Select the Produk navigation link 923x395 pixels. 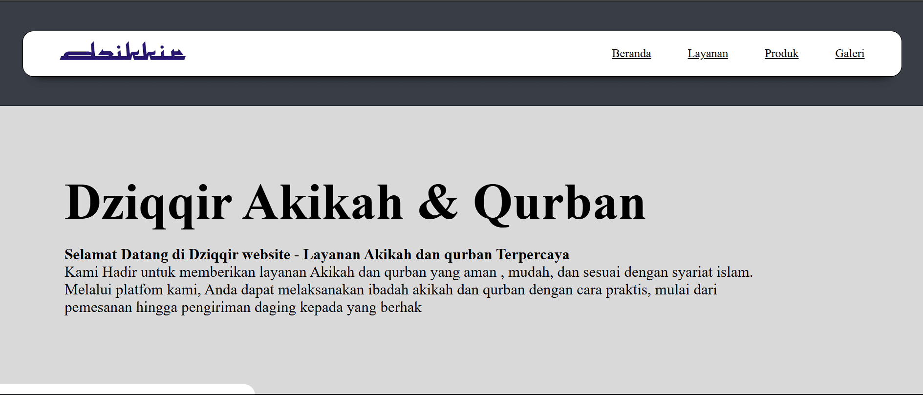(x=781, y=53)
